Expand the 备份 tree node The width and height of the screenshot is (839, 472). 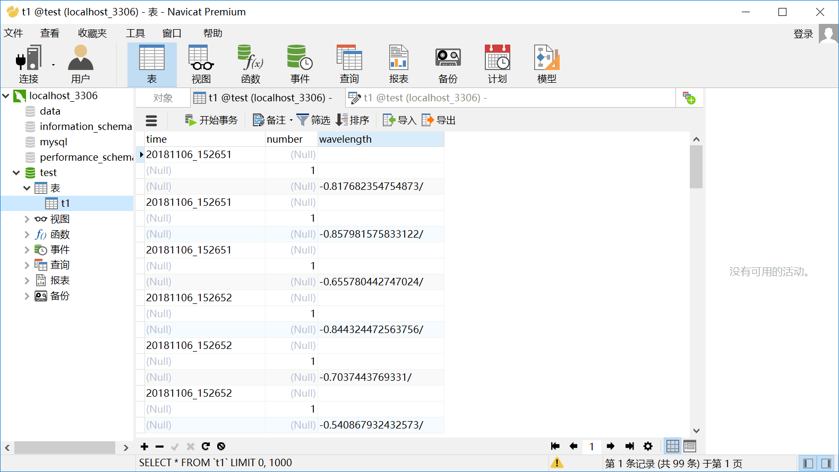click(27, 296)
